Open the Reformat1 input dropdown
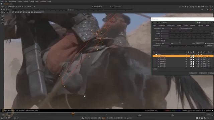 98,7
